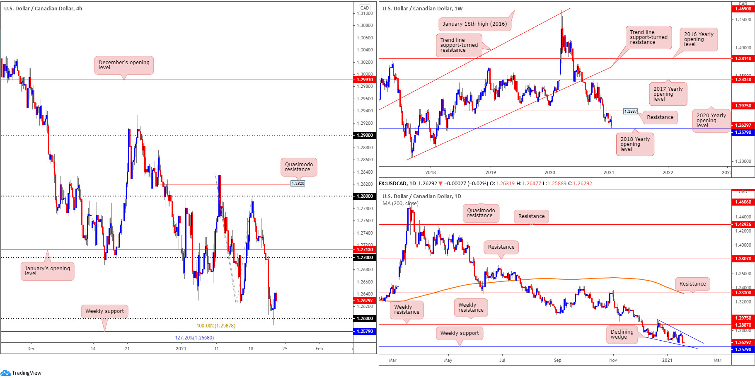Click the Feb date label on 4h time axis
This screenshot has width=755, height=378.
click(319, 349)
